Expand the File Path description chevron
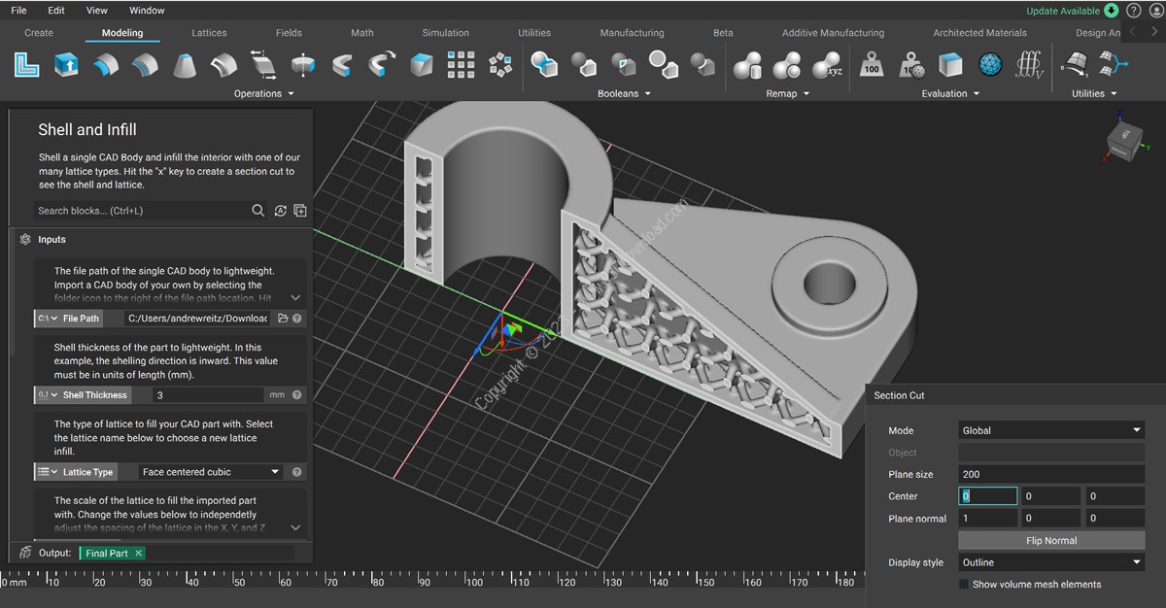This screenshot has height=608, width=1166. (x=295, y=298)
